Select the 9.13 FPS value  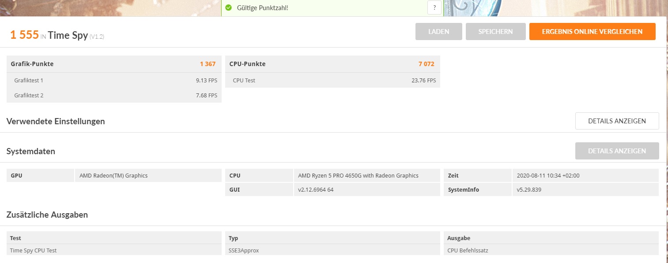point(207,81)
